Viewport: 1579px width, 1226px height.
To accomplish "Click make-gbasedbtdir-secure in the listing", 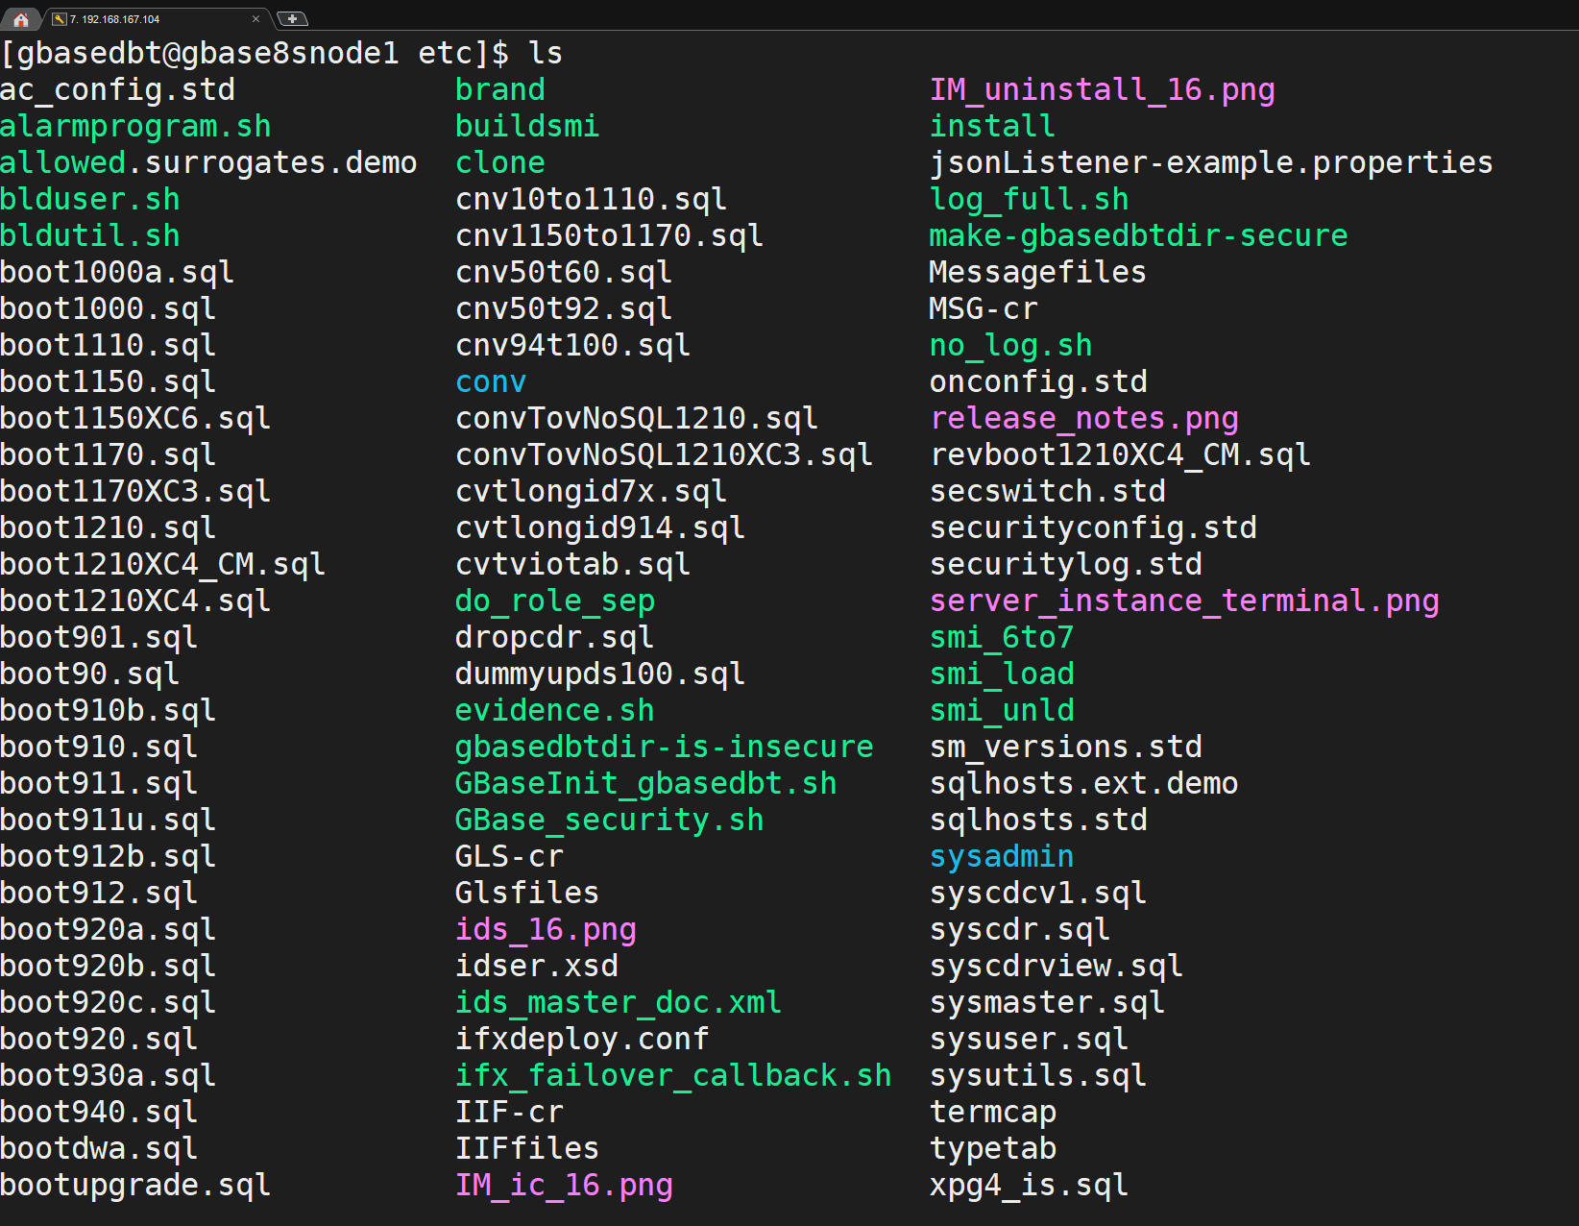I will coord(1138,236).
